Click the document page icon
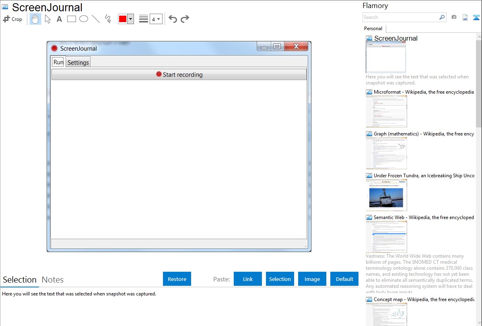482x326 pixels. coord(465,17)
